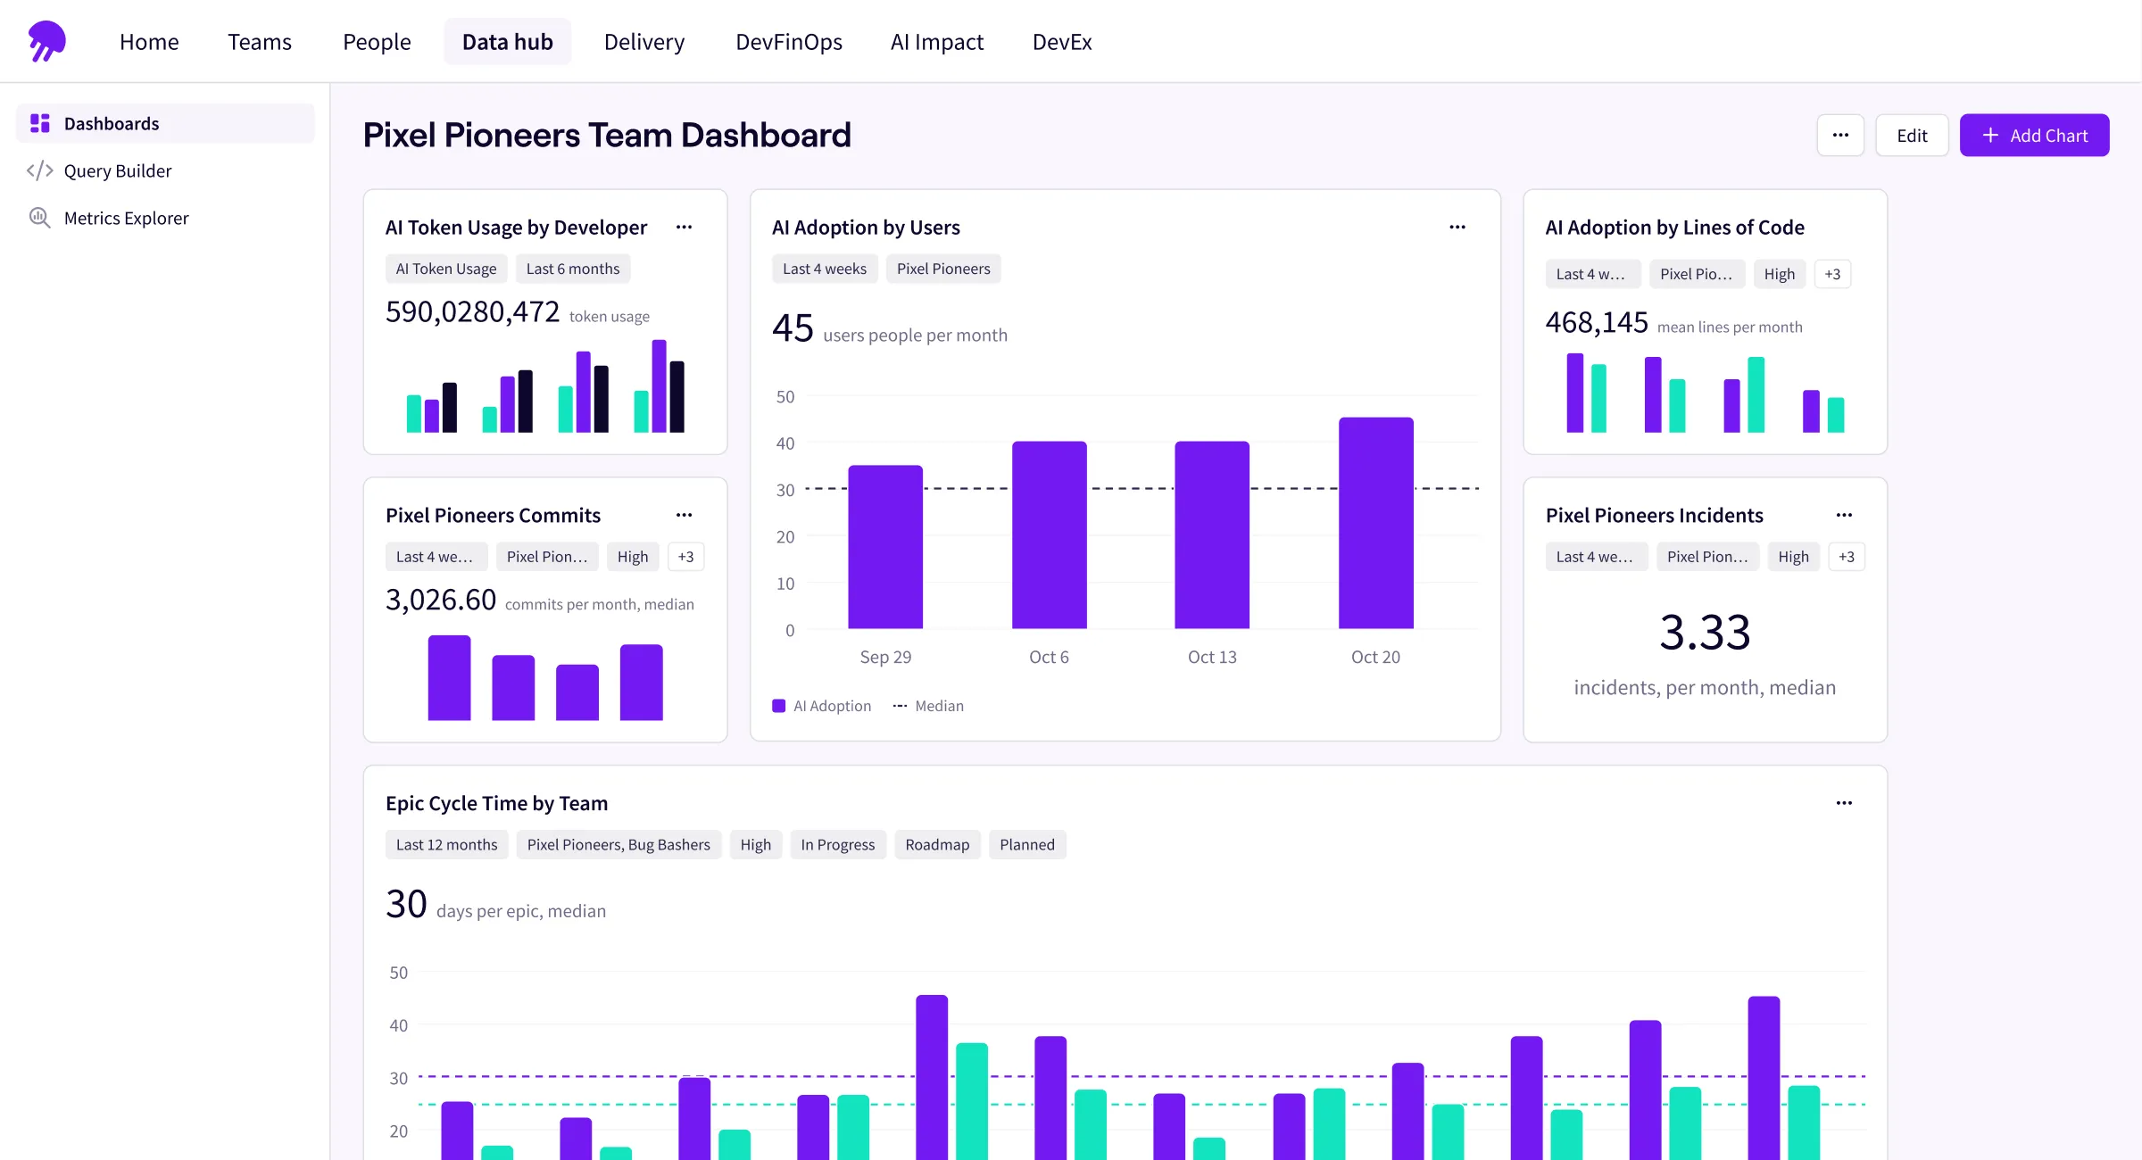Click the Epic Cycle Time by Team title
Viewport: 2142px width, 1160px height.
[x=496, y=803]
